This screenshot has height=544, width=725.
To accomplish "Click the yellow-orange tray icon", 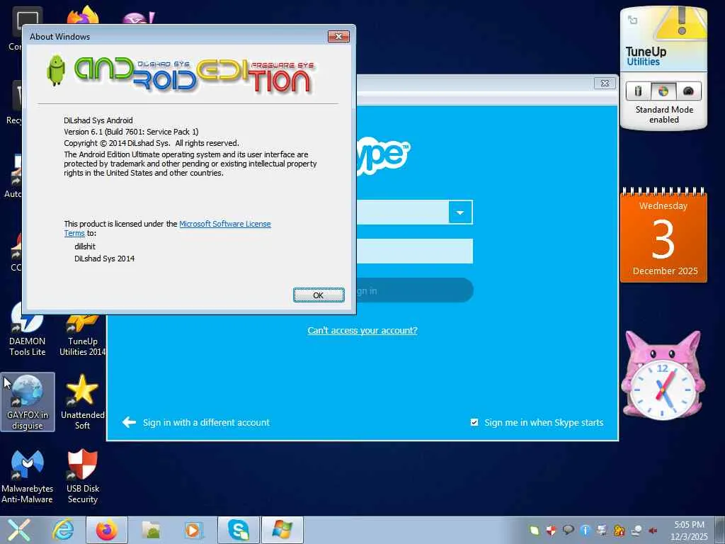I will [x=619, y=531].
